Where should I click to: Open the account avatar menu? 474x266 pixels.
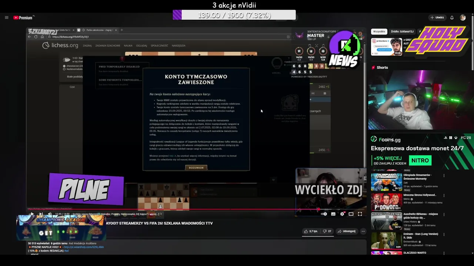pos(463,18)
